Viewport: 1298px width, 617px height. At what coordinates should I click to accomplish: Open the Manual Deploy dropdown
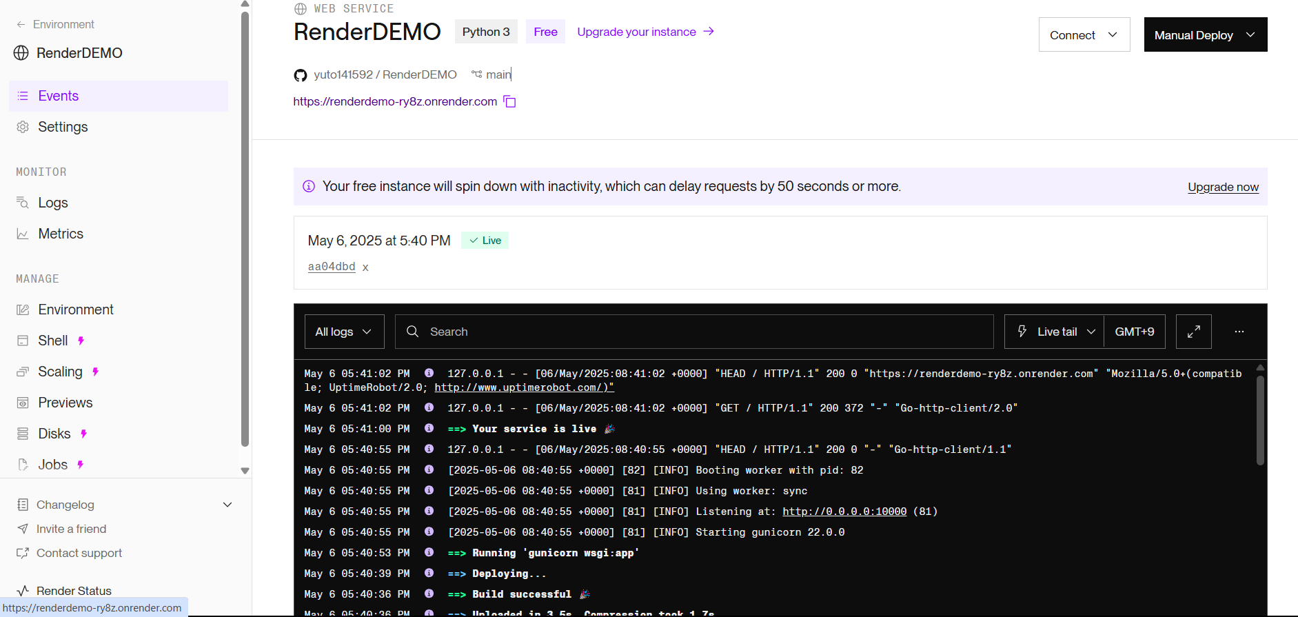(1206, 34)
